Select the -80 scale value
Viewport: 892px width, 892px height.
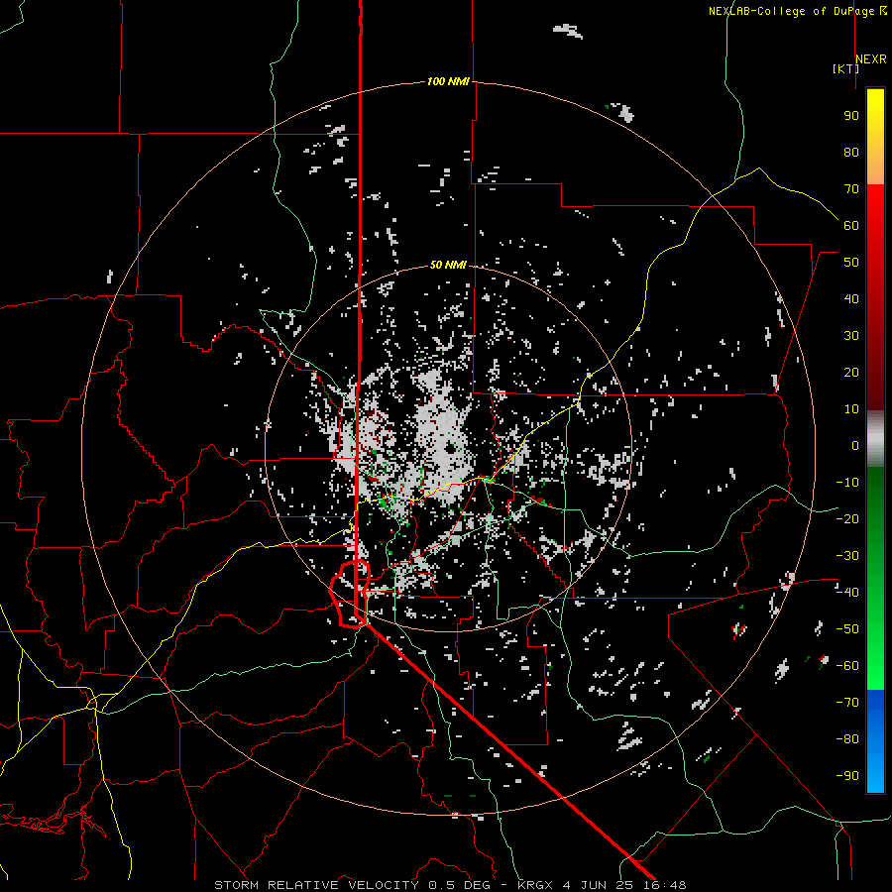point(847,739)
